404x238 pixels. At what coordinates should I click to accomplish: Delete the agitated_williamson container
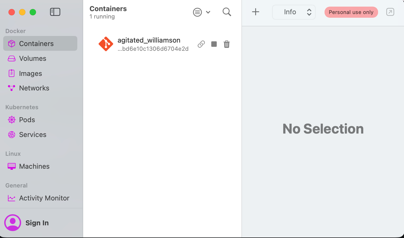pos(227,44)
